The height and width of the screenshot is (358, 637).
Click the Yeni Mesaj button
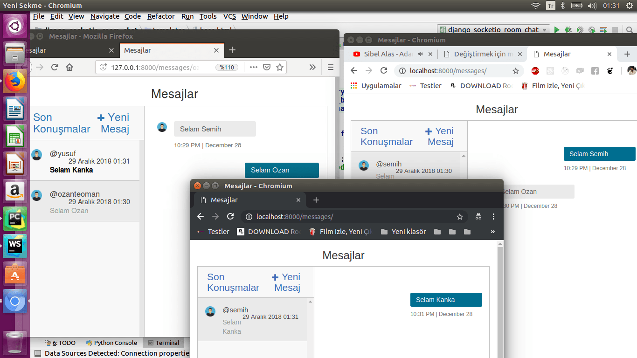coord(286,282)
